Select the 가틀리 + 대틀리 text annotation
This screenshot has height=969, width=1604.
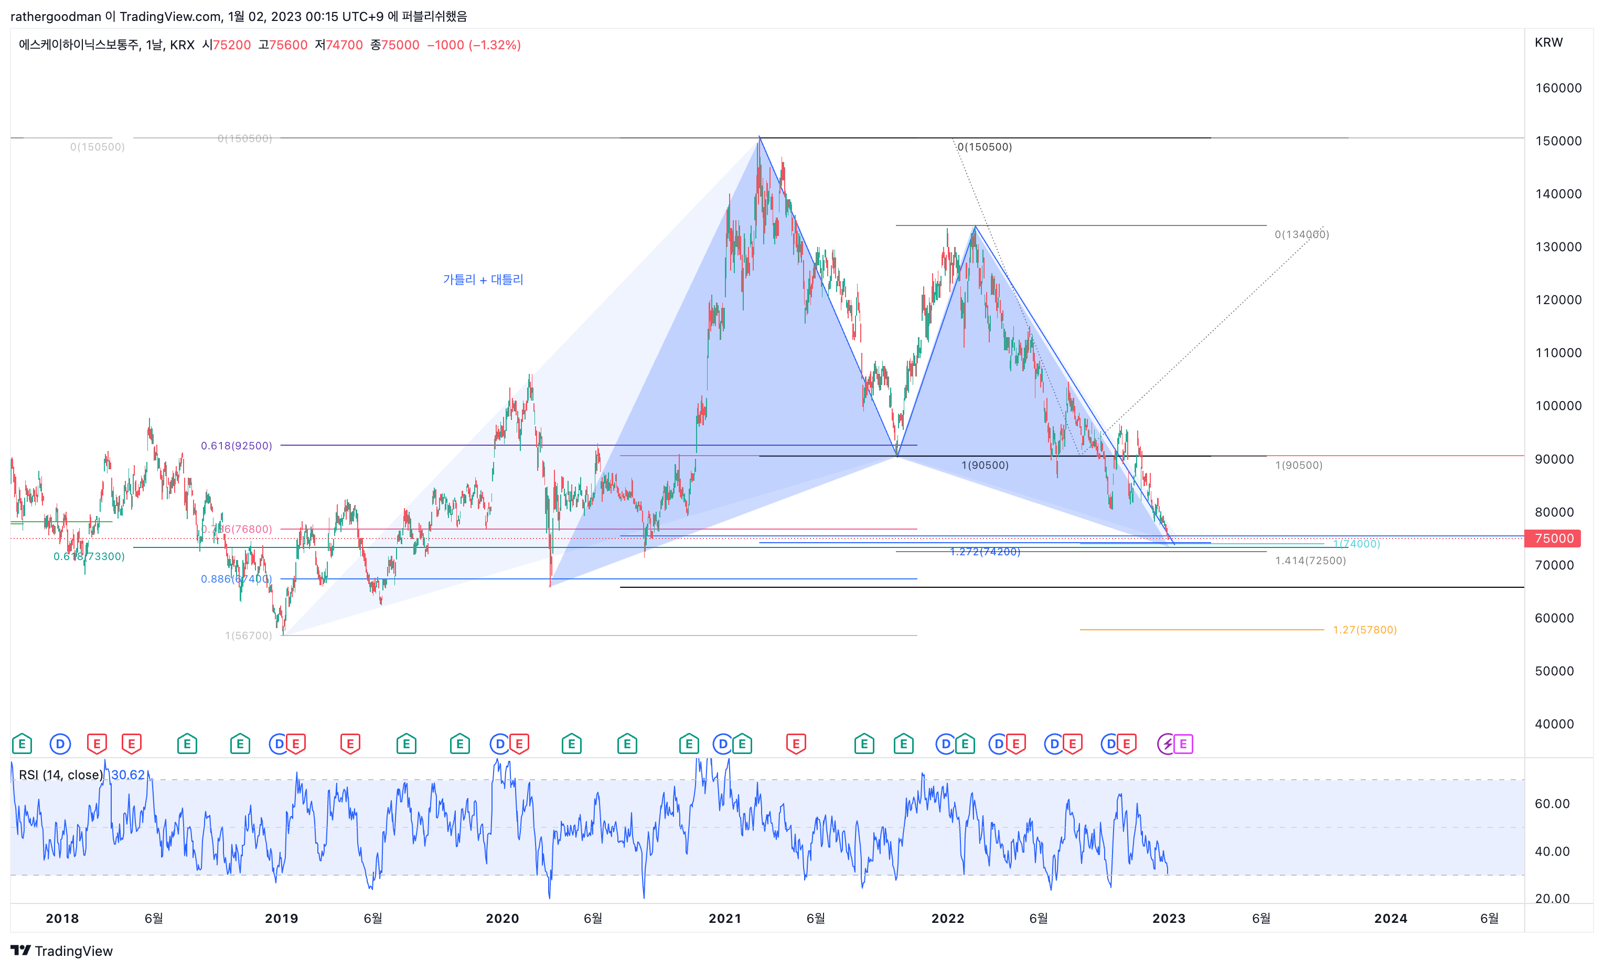point(483,279)
